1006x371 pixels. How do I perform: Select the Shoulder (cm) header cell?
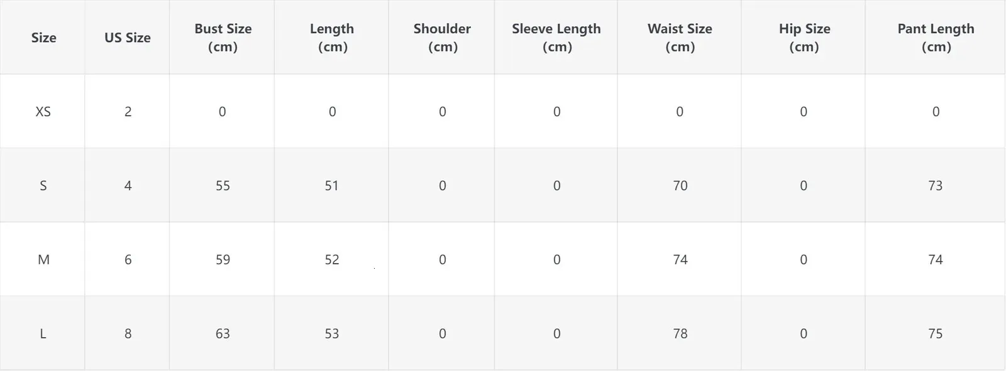442,38
